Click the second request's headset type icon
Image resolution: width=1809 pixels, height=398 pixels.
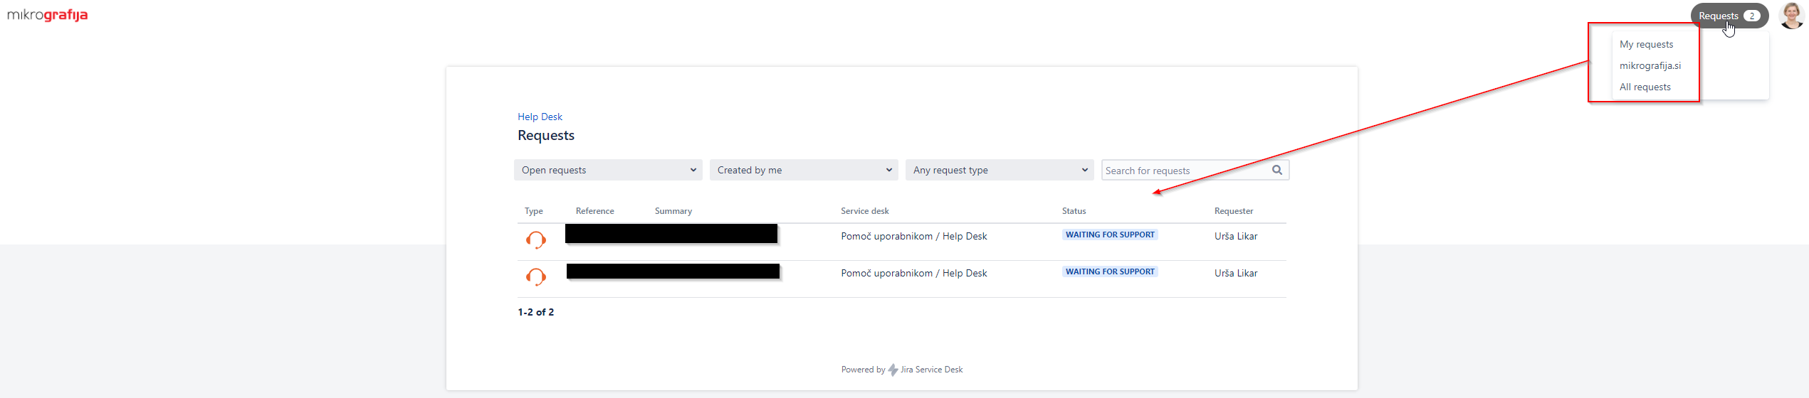535,276
